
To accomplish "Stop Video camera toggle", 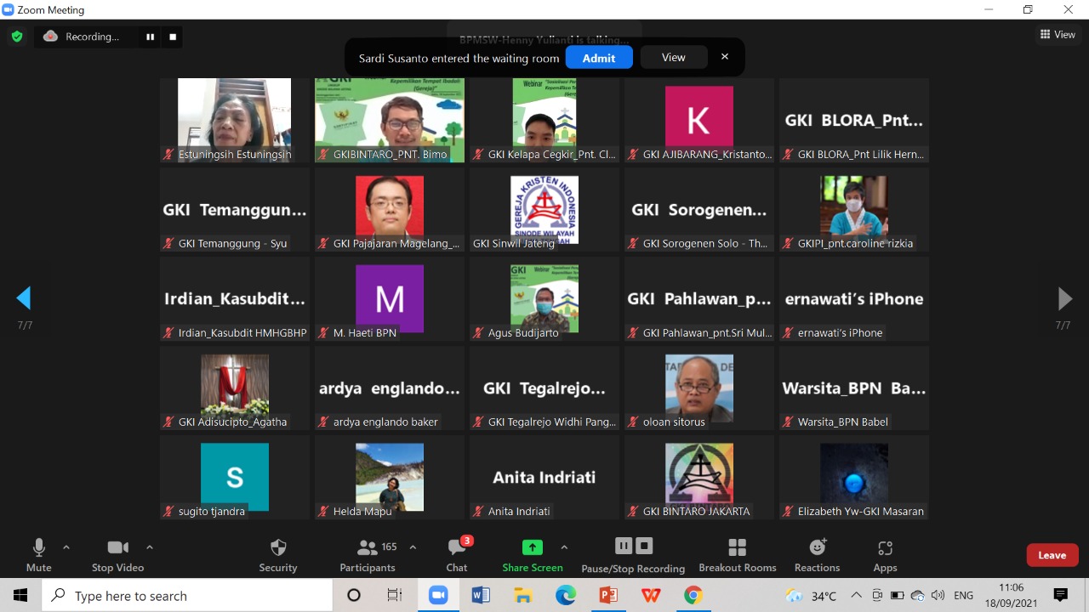I will (x=117, y=554).
